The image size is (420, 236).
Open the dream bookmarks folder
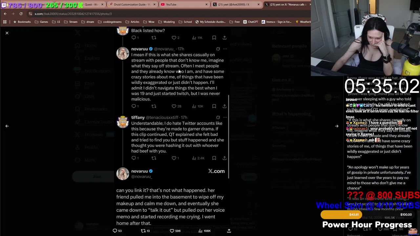87,22
